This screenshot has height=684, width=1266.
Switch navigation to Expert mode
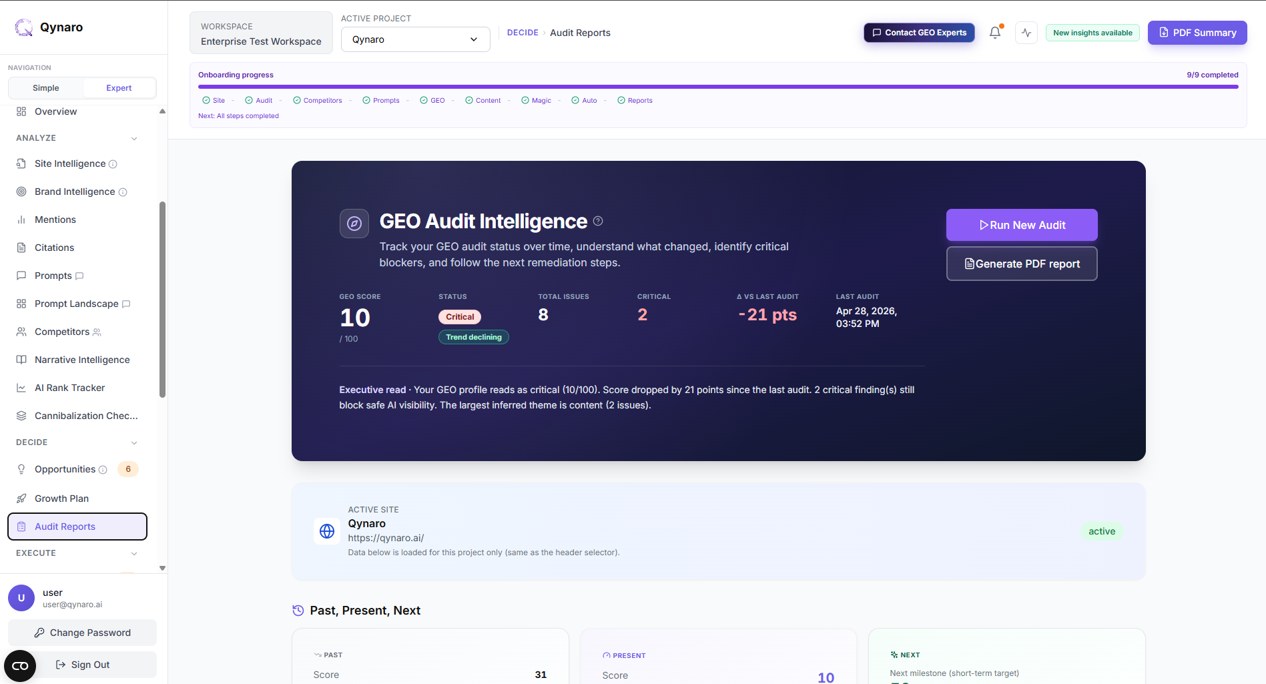click(119, 88)
